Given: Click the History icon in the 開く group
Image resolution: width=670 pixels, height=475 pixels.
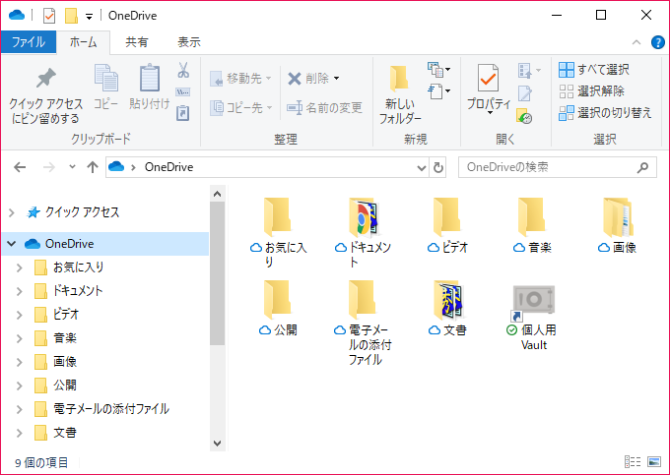Looking at the screenshot, I should coord(524,116).
